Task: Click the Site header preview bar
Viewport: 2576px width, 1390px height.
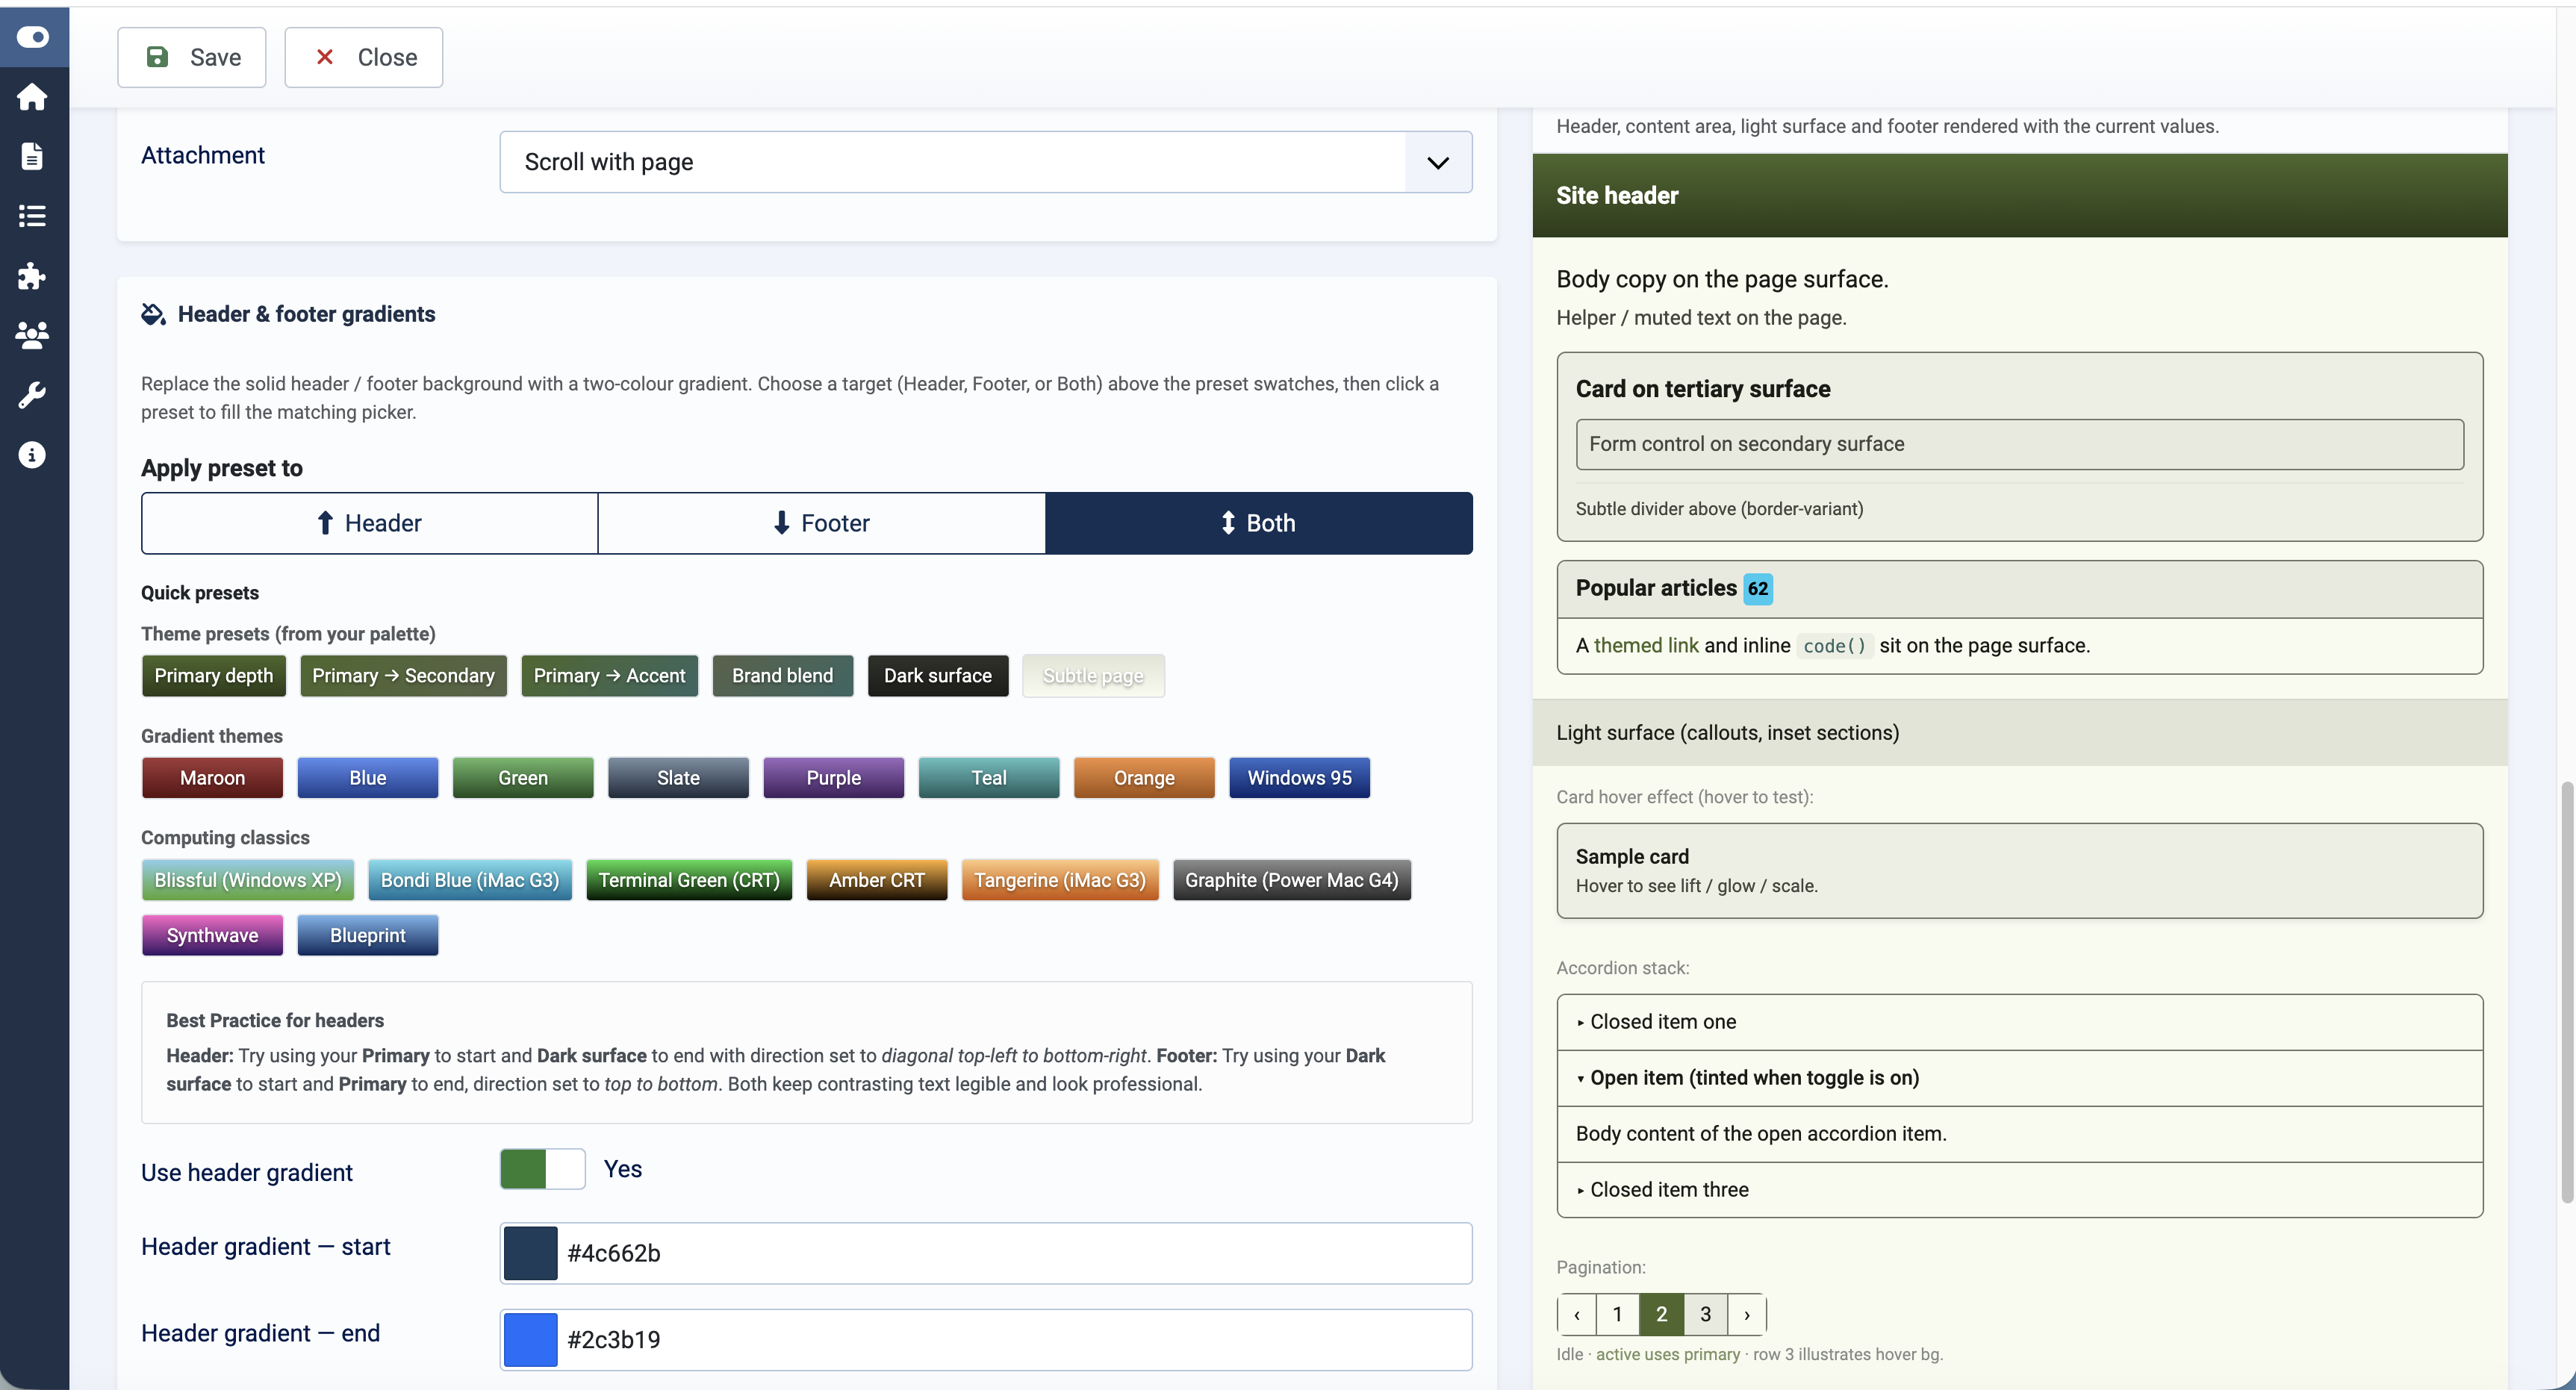Action: pos(2019,196)
